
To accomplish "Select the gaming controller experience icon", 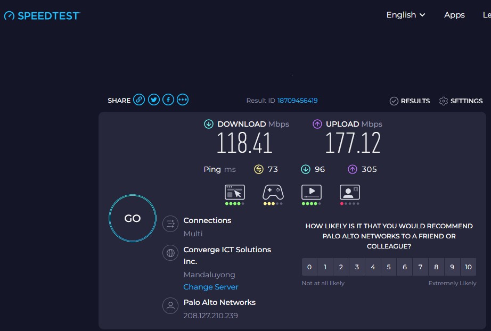I will pyautogui.click(x=273, y=192).
